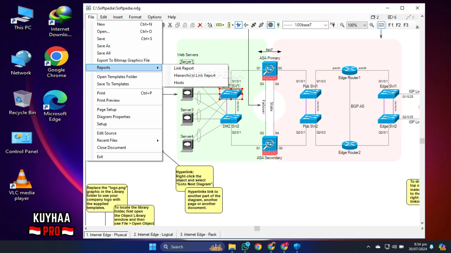Toggle the grid display button

click(271, 25)
